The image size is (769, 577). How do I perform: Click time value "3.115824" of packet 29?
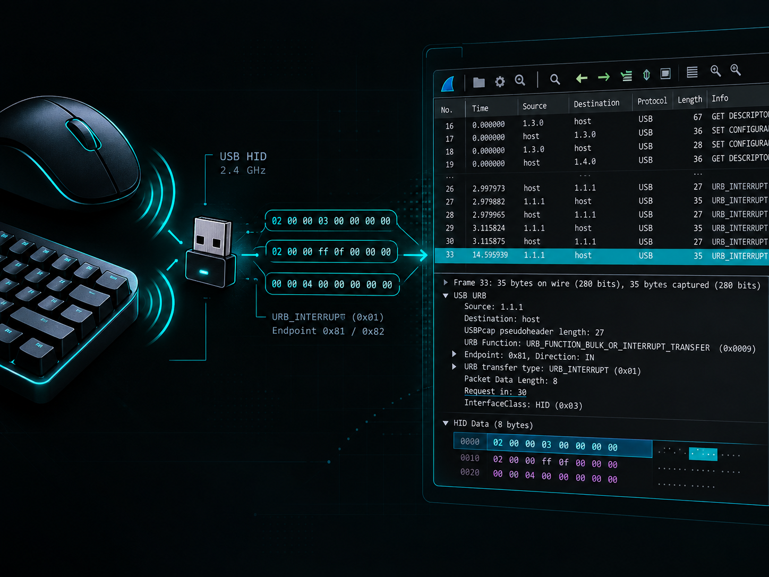(489, 228)
